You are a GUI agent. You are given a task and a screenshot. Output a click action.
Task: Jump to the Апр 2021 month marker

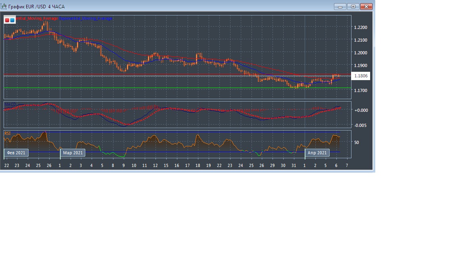click(317, 153)
